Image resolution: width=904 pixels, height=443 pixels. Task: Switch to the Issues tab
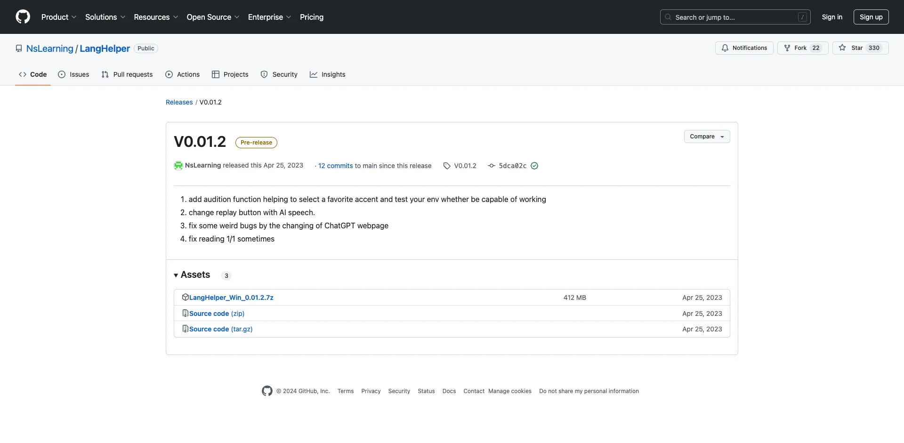73,74
